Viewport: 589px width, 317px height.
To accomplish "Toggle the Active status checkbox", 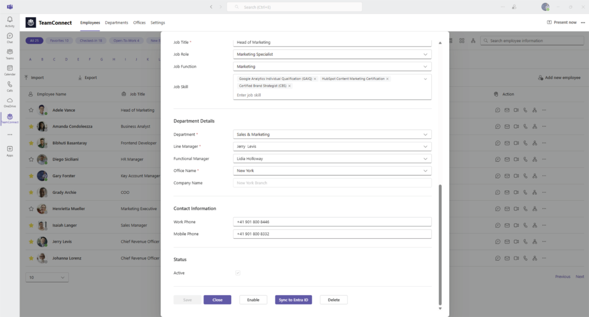I will point(238,273).
